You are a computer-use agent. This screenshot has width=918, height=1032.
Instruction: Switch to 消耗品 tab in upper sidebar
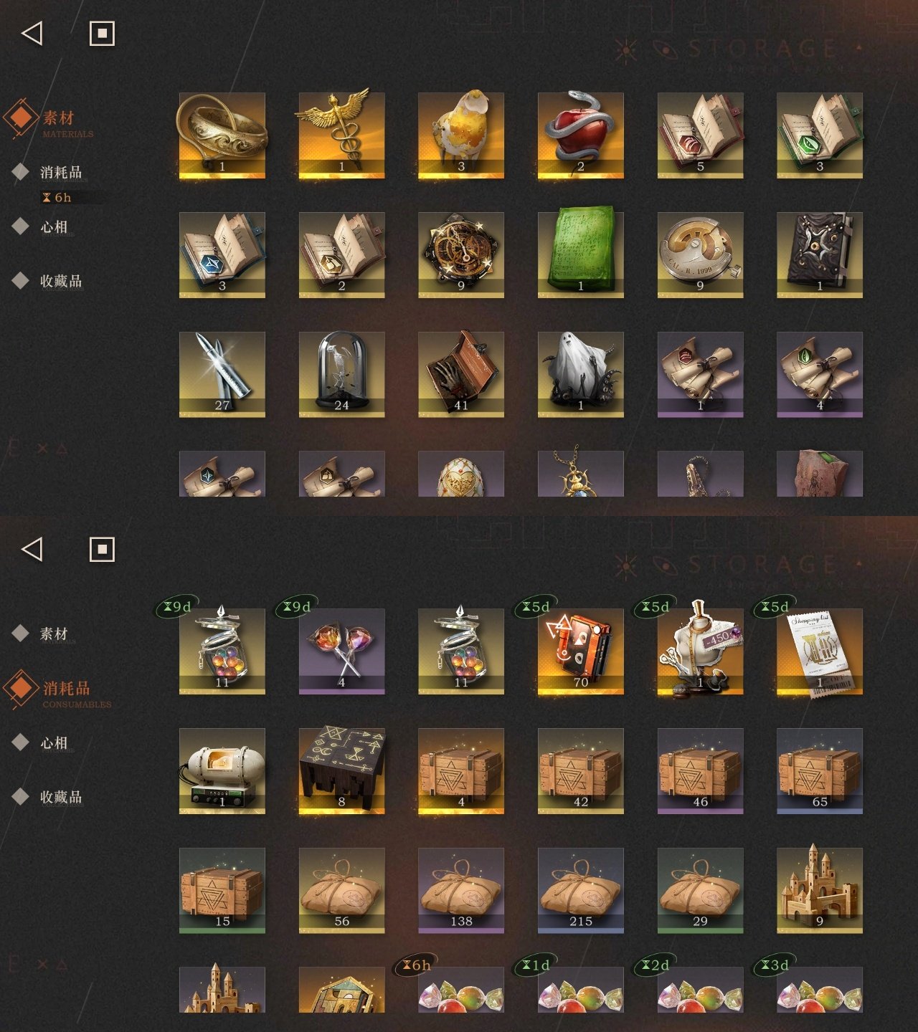[x=61, y=172]
